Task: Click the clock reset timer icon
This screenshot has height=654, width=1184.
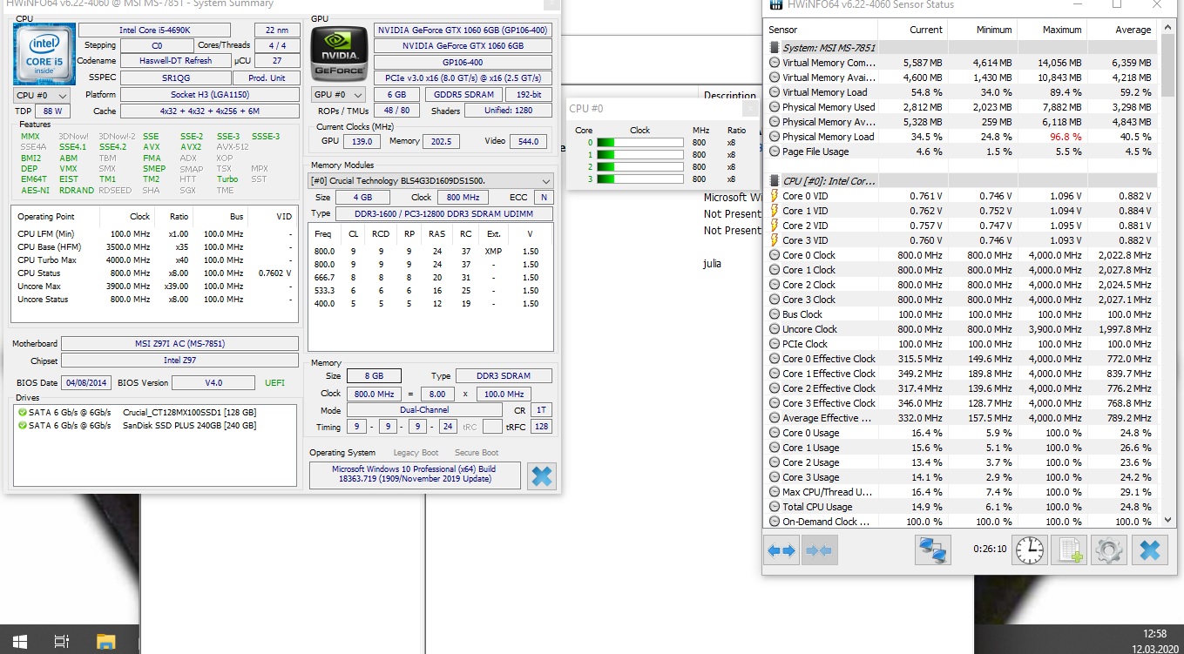Action: 1030,550
